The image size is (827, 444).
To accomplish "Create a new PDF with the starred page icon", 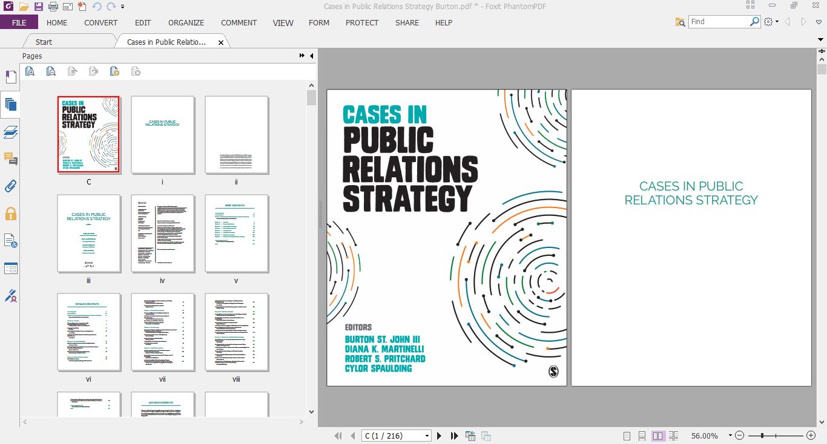I will point(82,7).
